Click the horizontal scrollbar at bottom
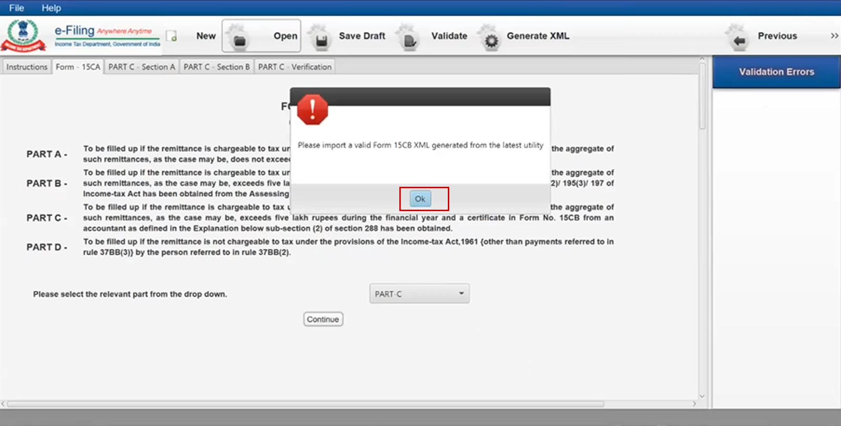Image resolution: width=841 pixels, height=426 pixels. click(x=304, y=404)
